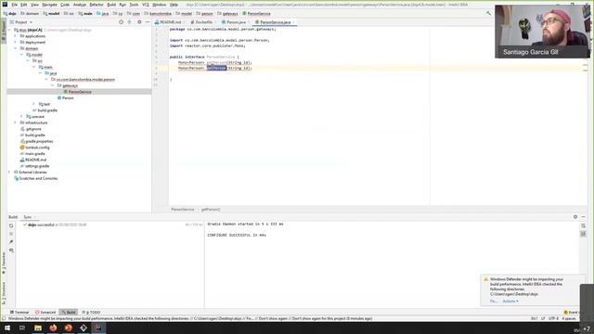
Task: Expand the infrastructure folder
Action: 15,122
